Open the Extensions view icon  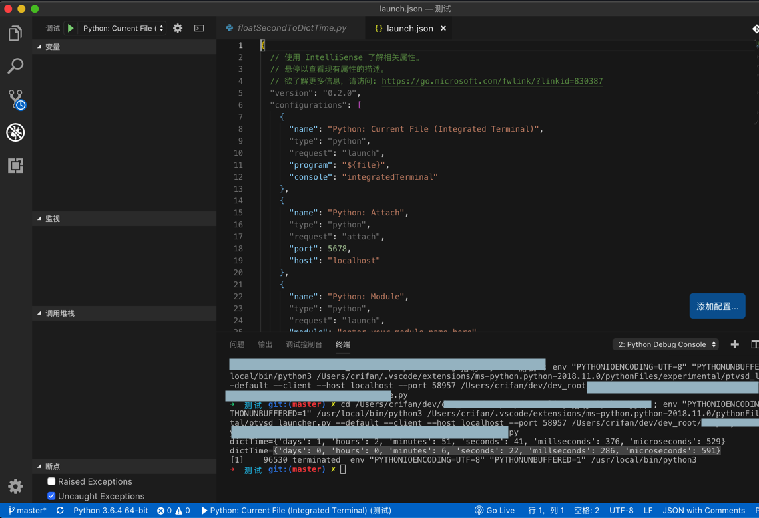coord(15,166)
